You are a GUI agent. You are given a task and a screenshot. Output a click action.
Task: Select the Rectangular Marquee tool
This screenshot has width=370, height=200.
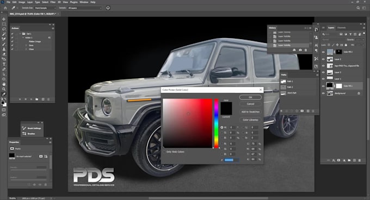(x=4, y=24)
